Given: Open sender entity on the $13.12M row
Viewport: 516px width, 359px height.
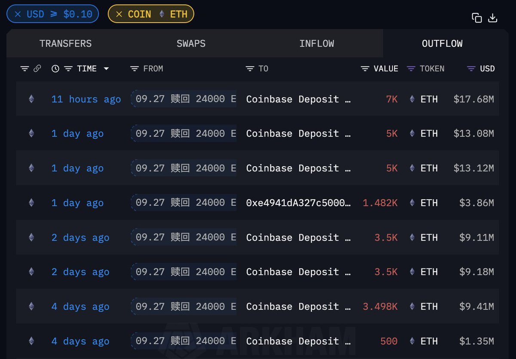Looking at the screenshot, I should [184, 168].
